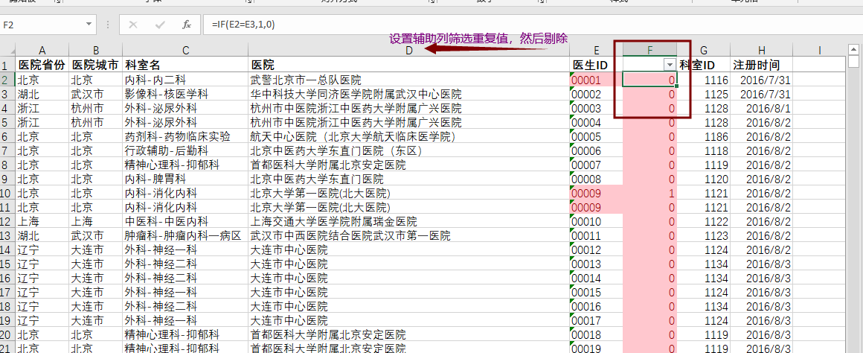
Task: Select the department ID cell 1116
Action: tap(704, 80)
